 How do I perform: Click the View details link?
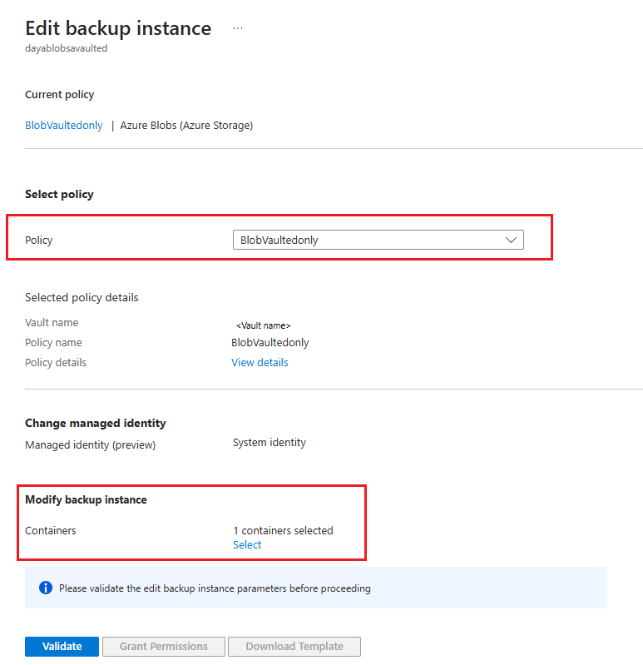pyautogui.click(x=260, y=363)
